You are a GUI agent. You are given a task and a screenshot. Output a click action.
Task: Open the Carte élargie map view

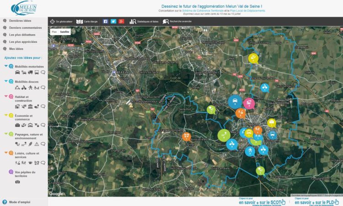pos(80,21)
